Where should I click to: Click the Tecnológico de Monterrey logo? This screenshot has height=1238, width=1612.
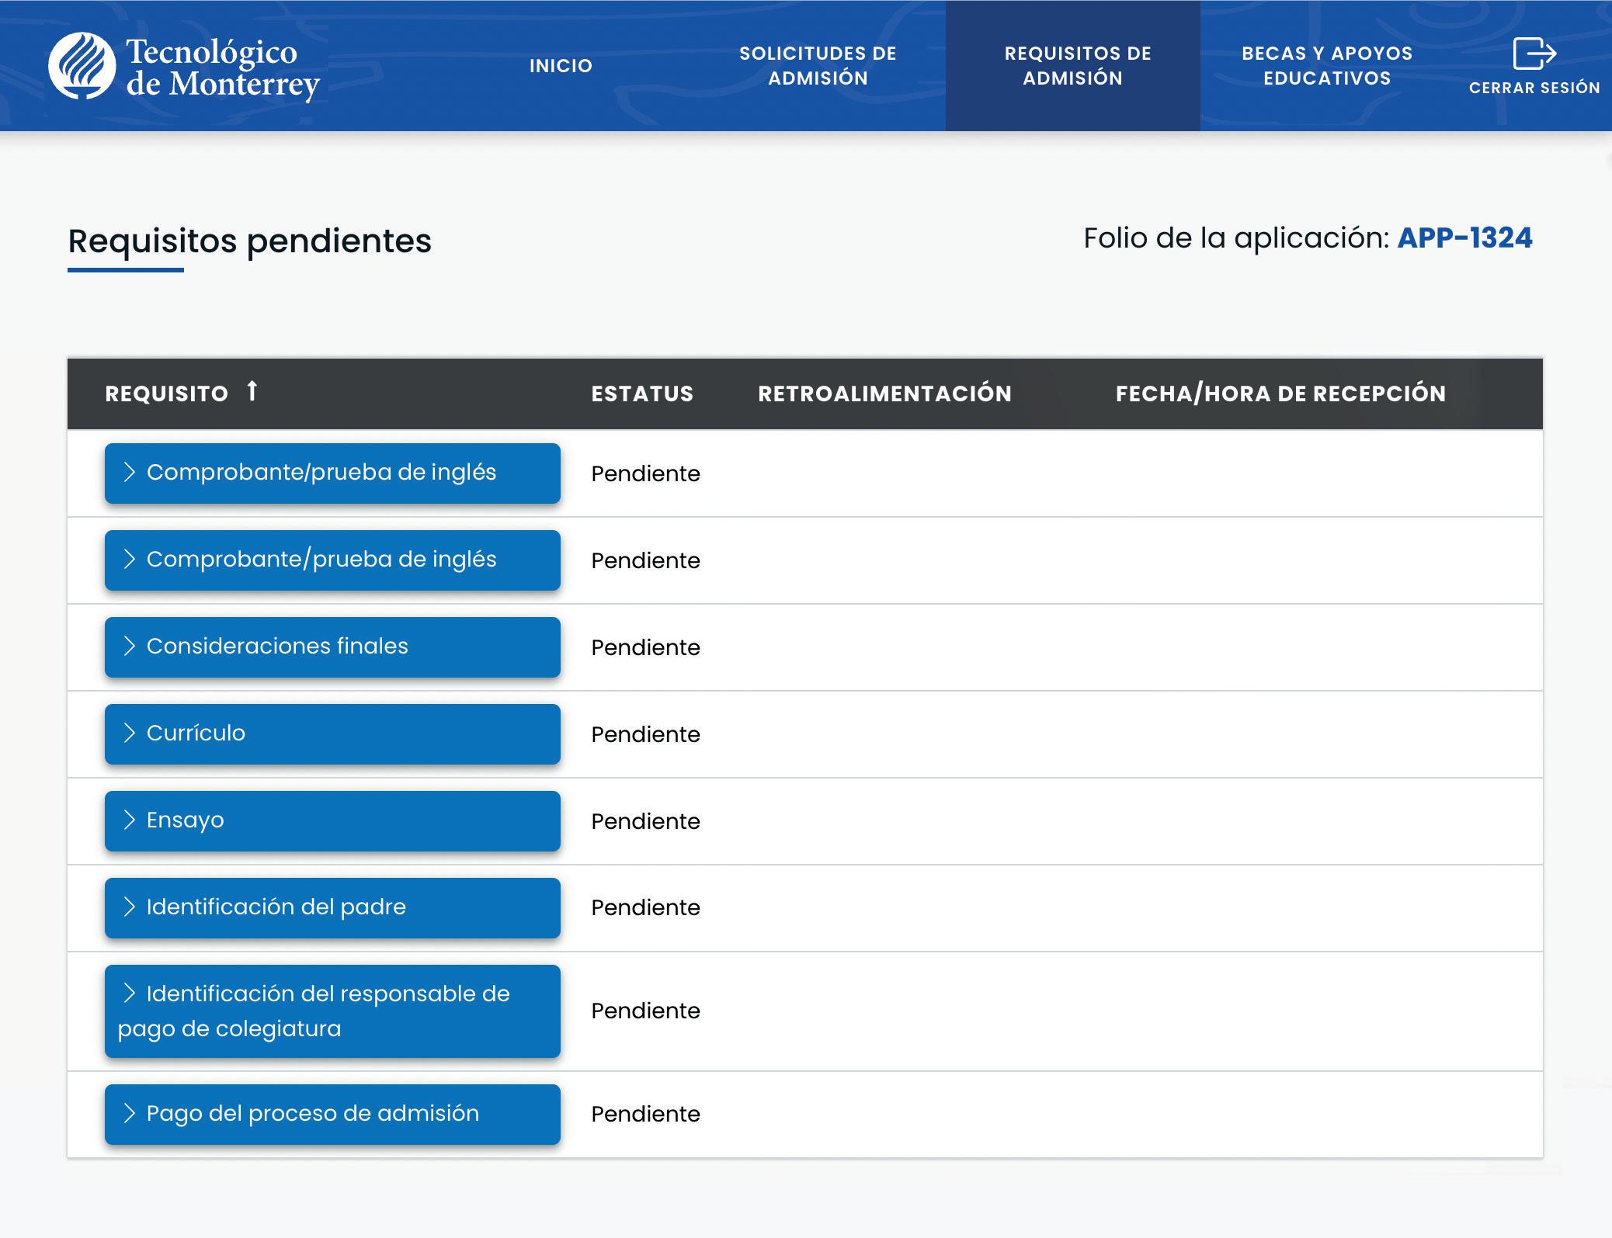coord(184,67)
